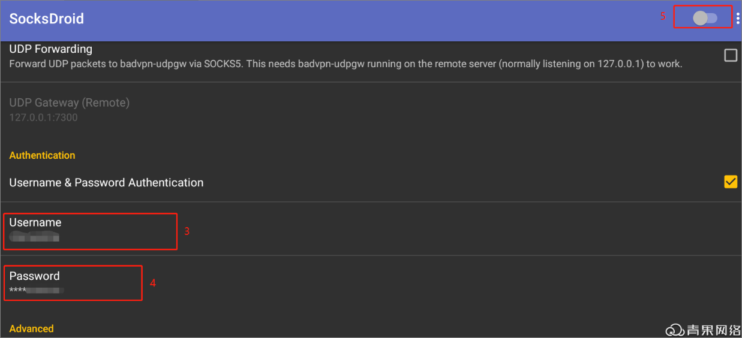Click the badvpn-udpgw forwarding description text
Viewport: 742px width, 338px height.
345,63
